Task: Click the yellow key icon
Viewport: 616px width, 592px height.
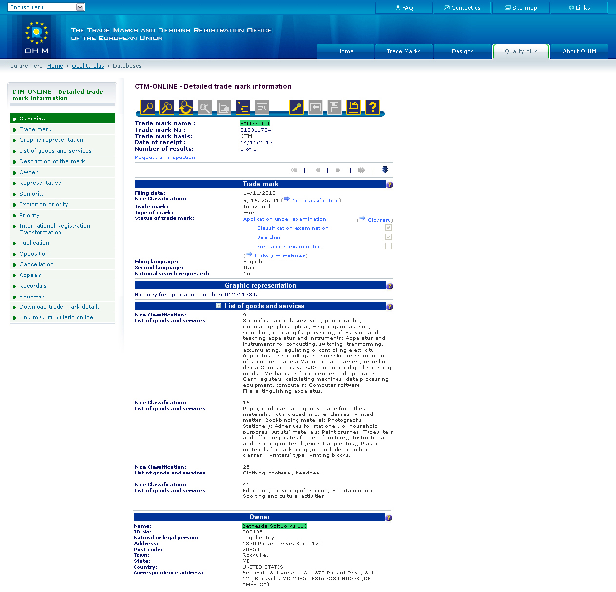Action: pos(297,107)
